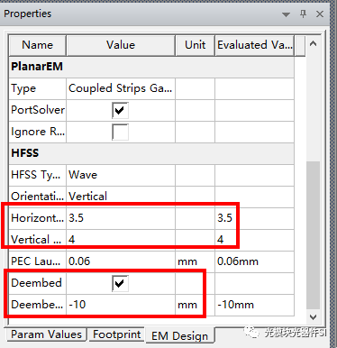This screenshot has width=337, height=348.
Task: Edit the Horizontal extent value 3.5
Action: 121,218
